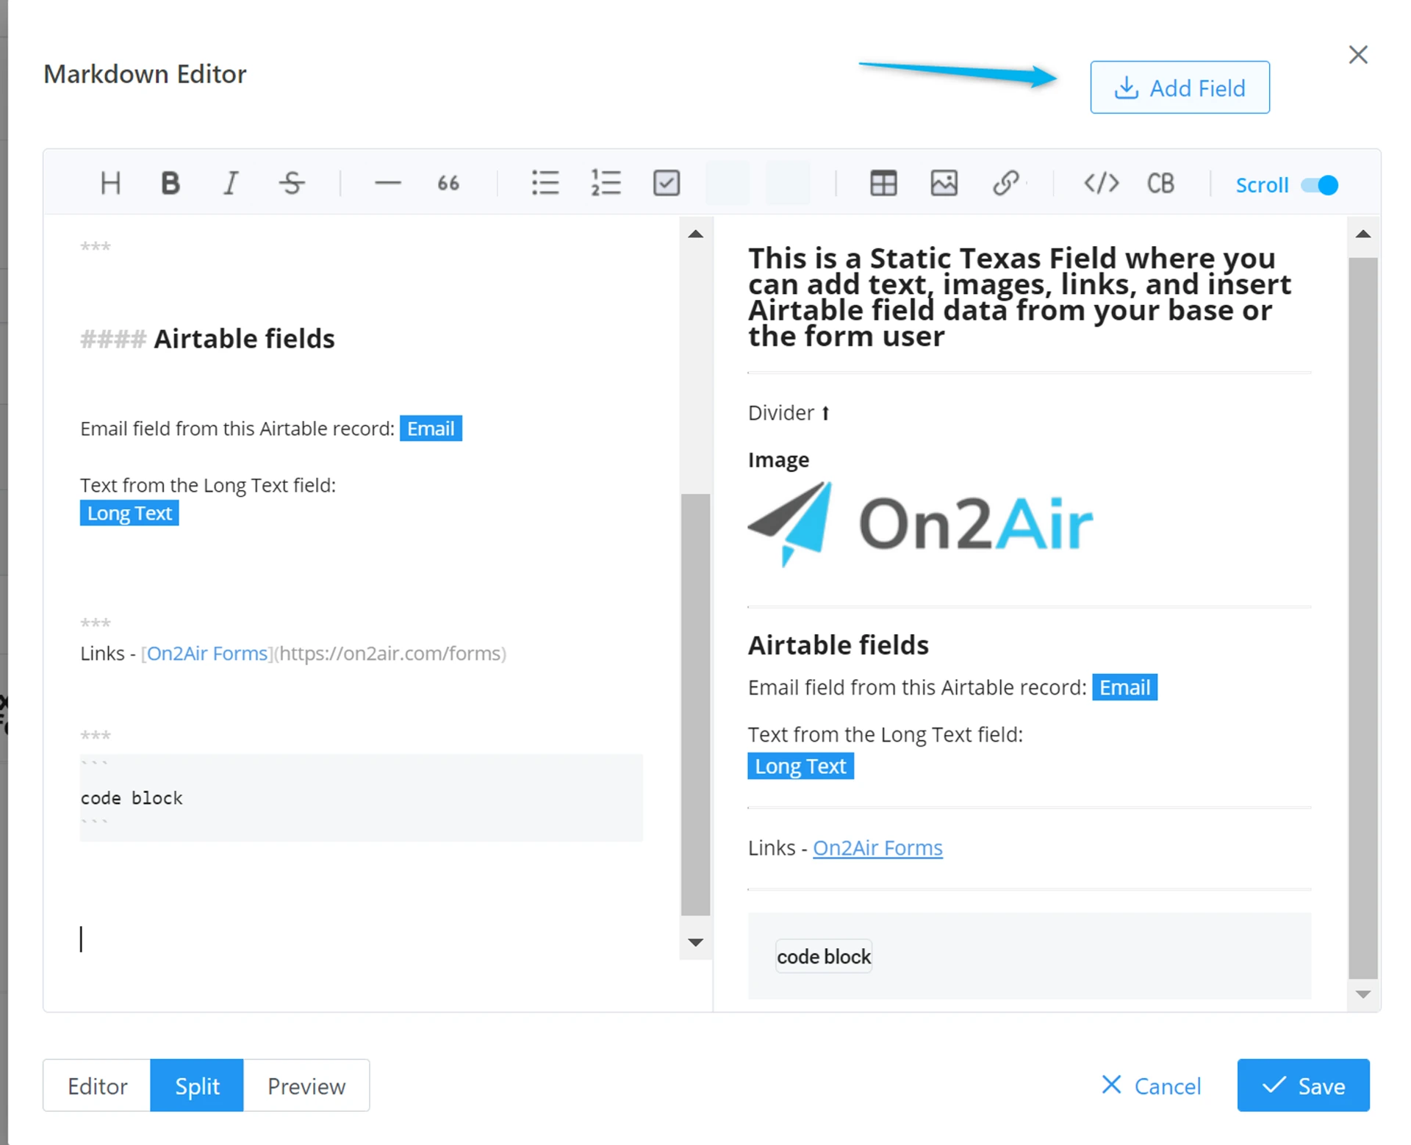Insert a task checkbox list
Screen dimensions: 1411x1145
coord(667,183)
